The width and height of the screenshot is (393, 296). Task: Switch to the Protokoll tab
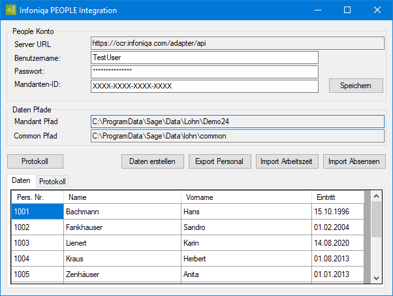52,182
